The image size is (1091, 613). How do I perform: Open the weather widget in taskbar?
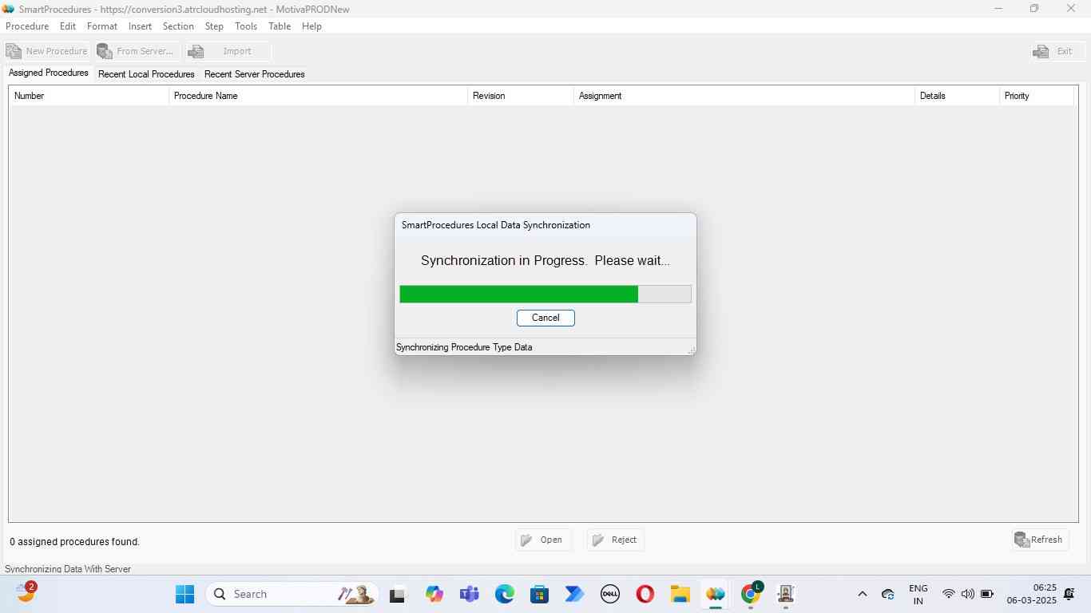(26, 592)
